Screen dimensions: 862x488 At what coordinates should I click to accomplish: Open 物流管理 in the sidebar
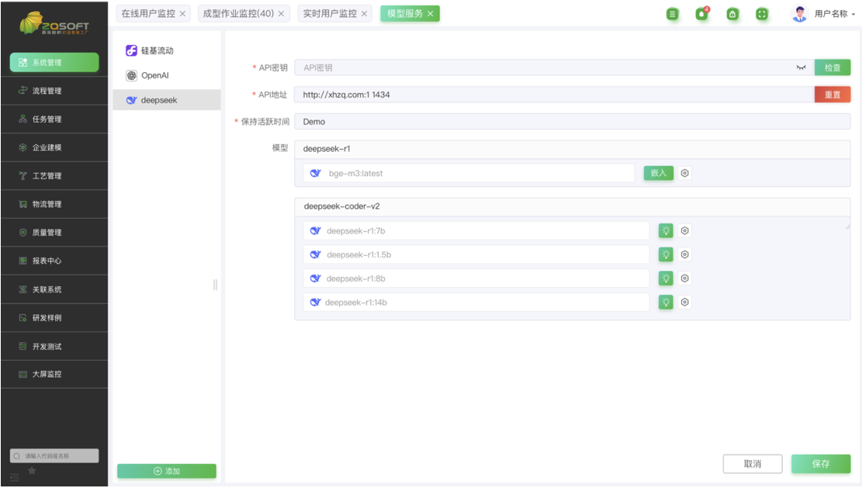[x=54, y=205]
